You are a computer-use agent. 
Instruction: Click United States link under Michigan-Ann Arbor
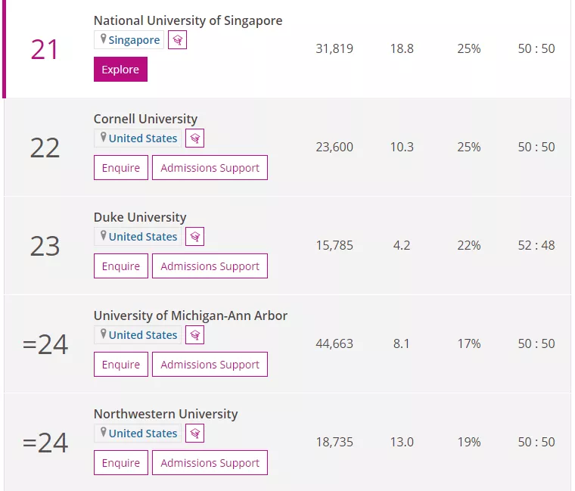143,335
